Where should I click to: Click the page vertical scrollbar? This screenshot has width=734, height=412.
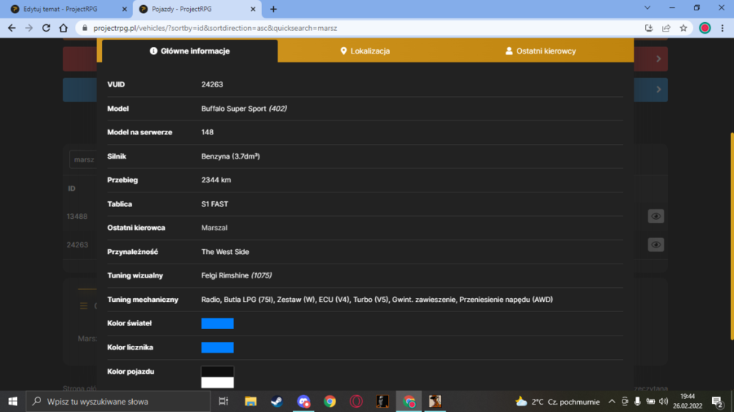pos(732,236)
